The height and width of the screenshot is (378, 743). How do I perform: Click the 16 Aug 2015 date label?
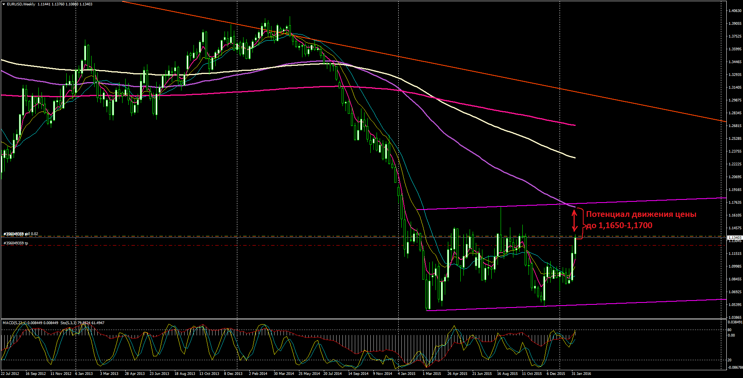pos(507,374)
